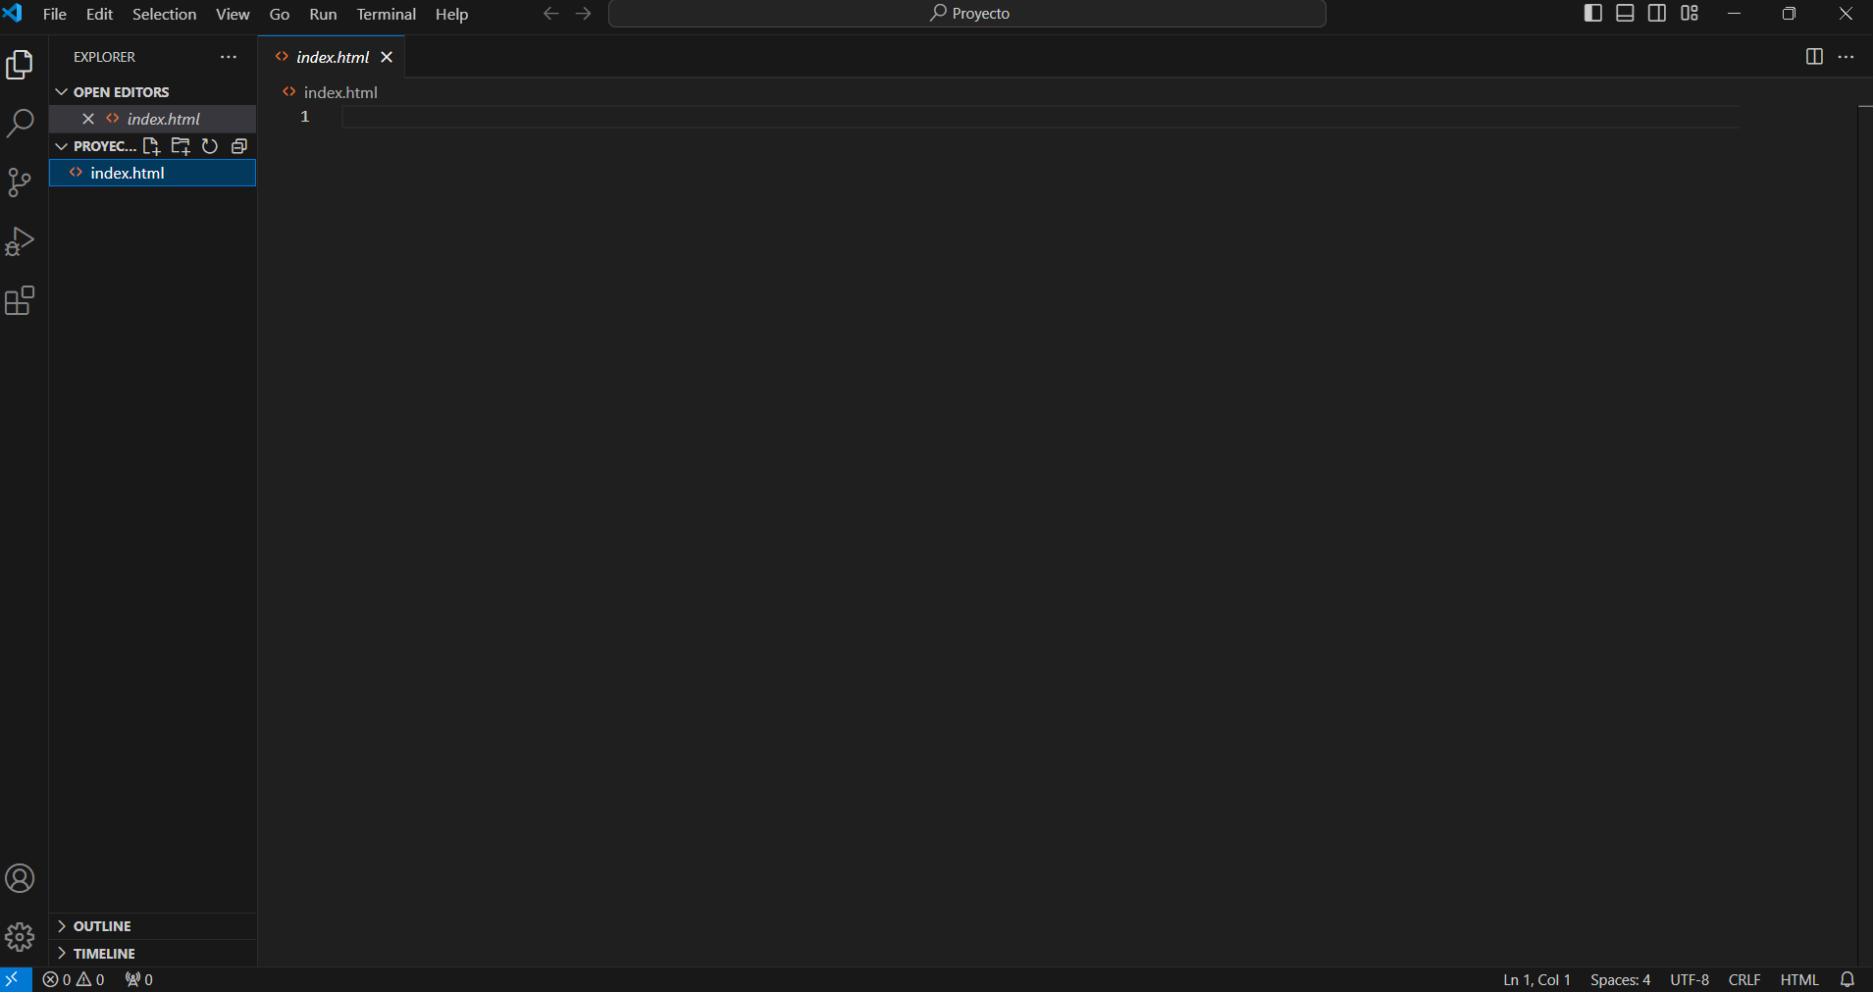Screen dimensions: 1873x992
Task: Open the File menu
Action: 55,14
